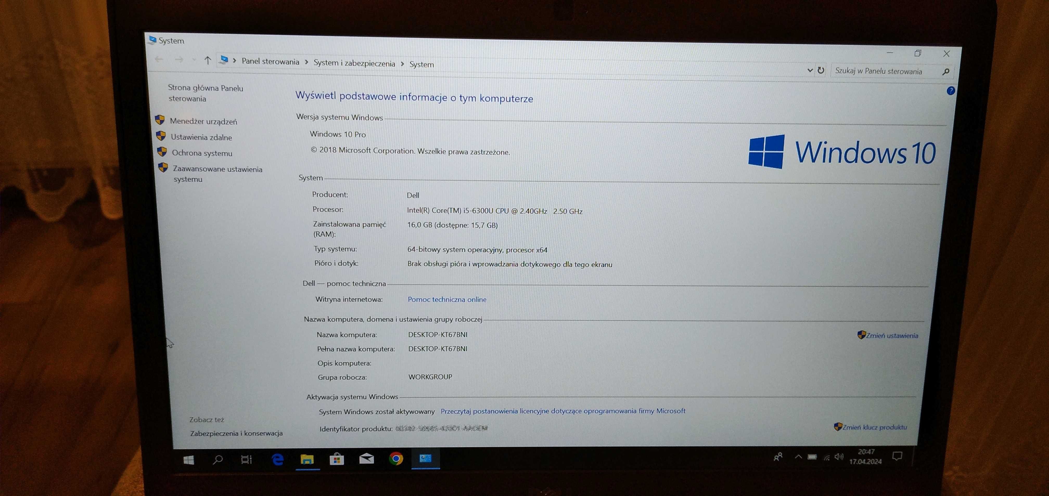This screenshot has height=496, width=1049.
Task: Refresh the System page
Action: (x=821, y=70)
